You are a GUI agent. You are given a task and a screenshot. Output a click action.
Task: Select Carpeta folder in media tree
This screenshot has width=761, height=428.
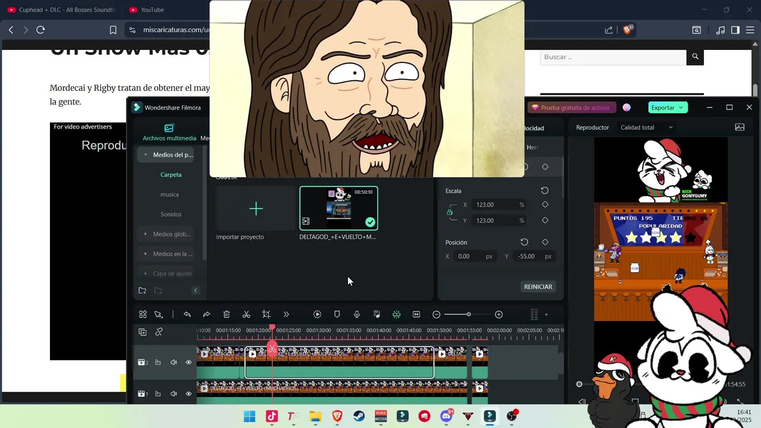coord(171,175)
